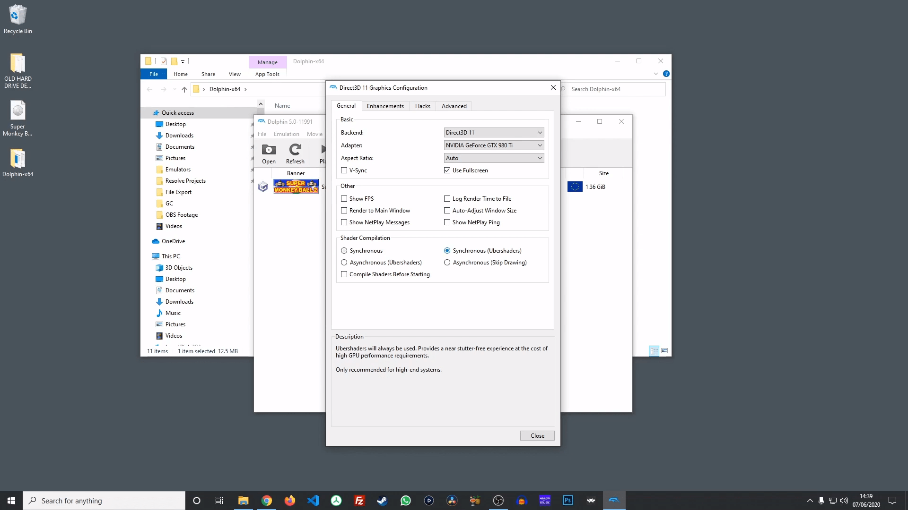Click the Close button in Graphics Configuration

537,435
